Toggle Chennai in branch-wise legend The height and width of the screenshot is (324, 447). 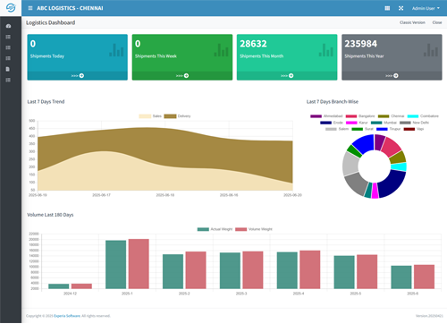(x=392, y=116)
